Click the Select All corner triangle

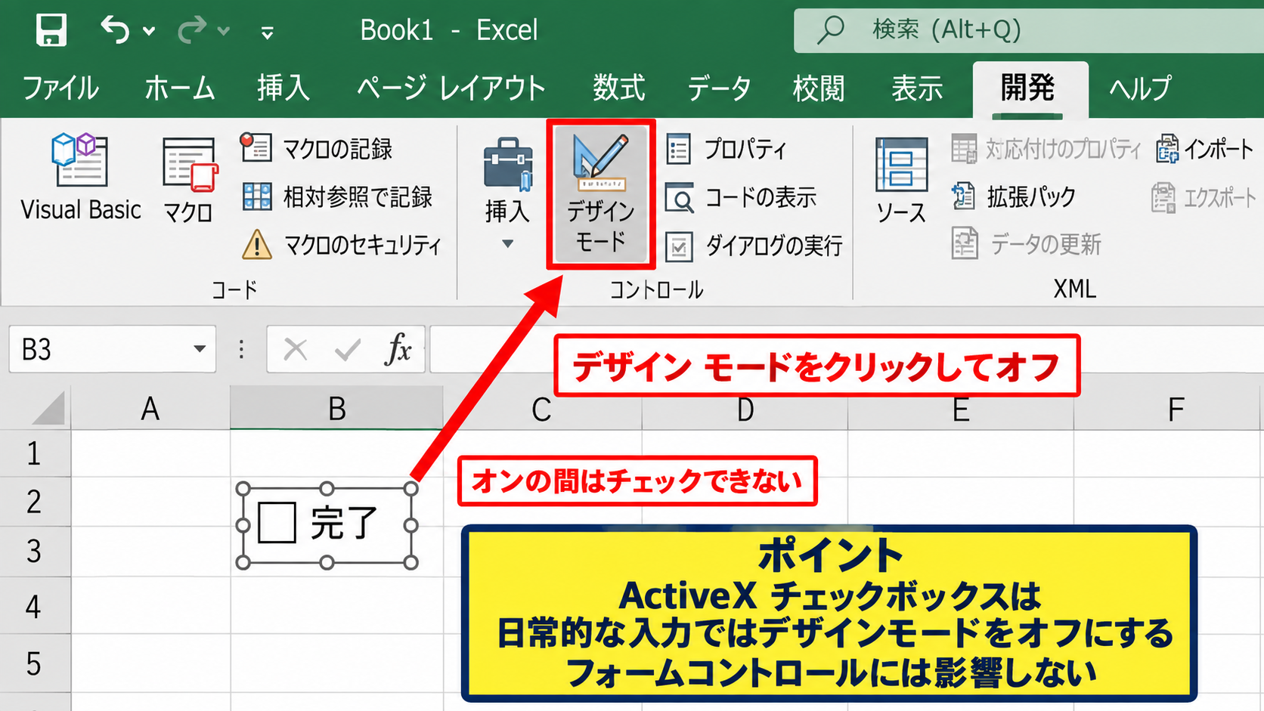click(x=48, y=408)
